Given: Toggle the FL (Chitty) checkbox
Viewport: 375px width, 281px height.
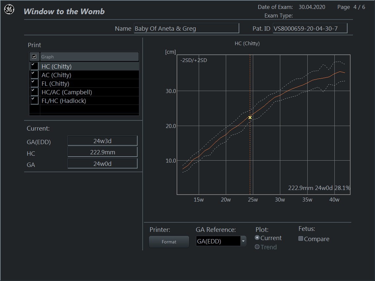Looking at the screenshot, I should coord(34,83).
